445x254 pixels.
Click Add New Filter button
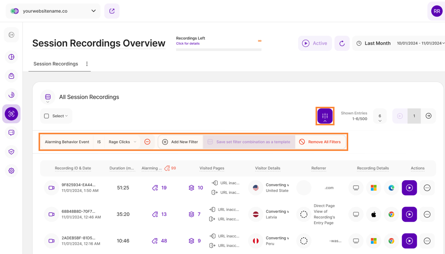tap(180, 142)
